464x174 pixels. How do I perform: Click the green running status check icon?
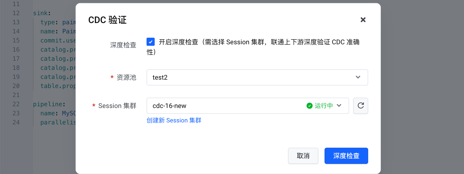(x=309, y=106)
